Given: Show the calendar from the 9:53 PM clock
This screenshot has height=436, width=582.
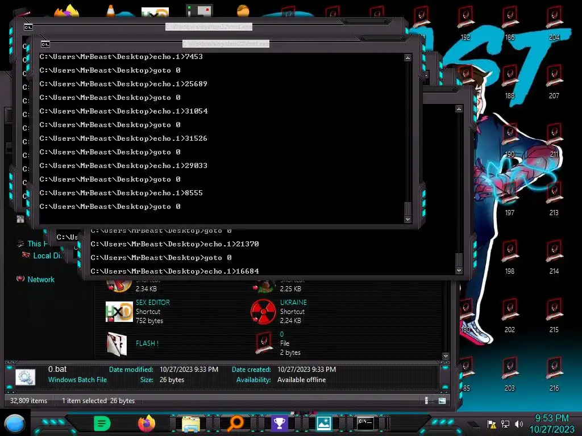Looking at the screenshot, I should [551, 424].
